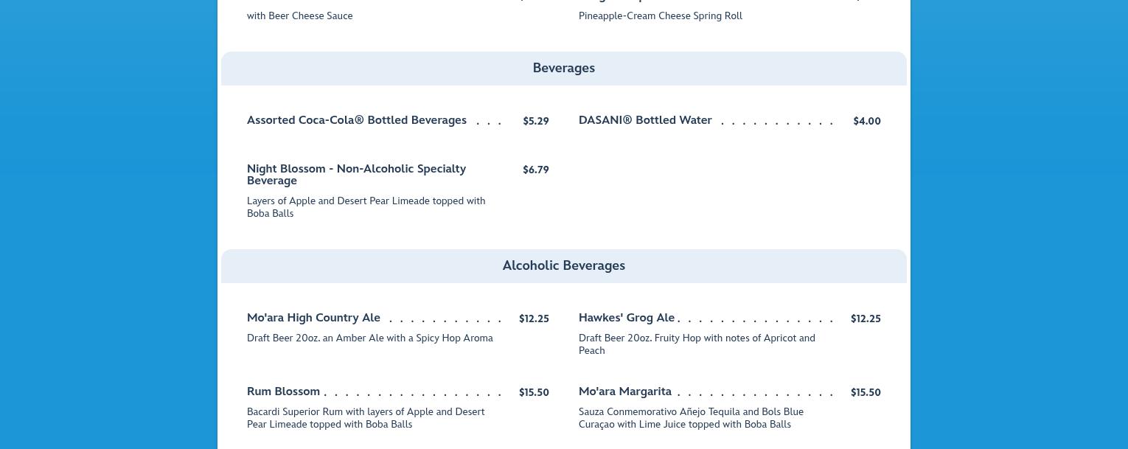Click the $4.00 bottled water price
The width and height of the screenshot is (1128, 449).
click(x=866, y=122)
